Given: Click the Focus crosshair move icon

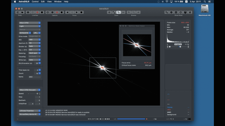Looking at the screenshot, I should [x=72, y=12].
